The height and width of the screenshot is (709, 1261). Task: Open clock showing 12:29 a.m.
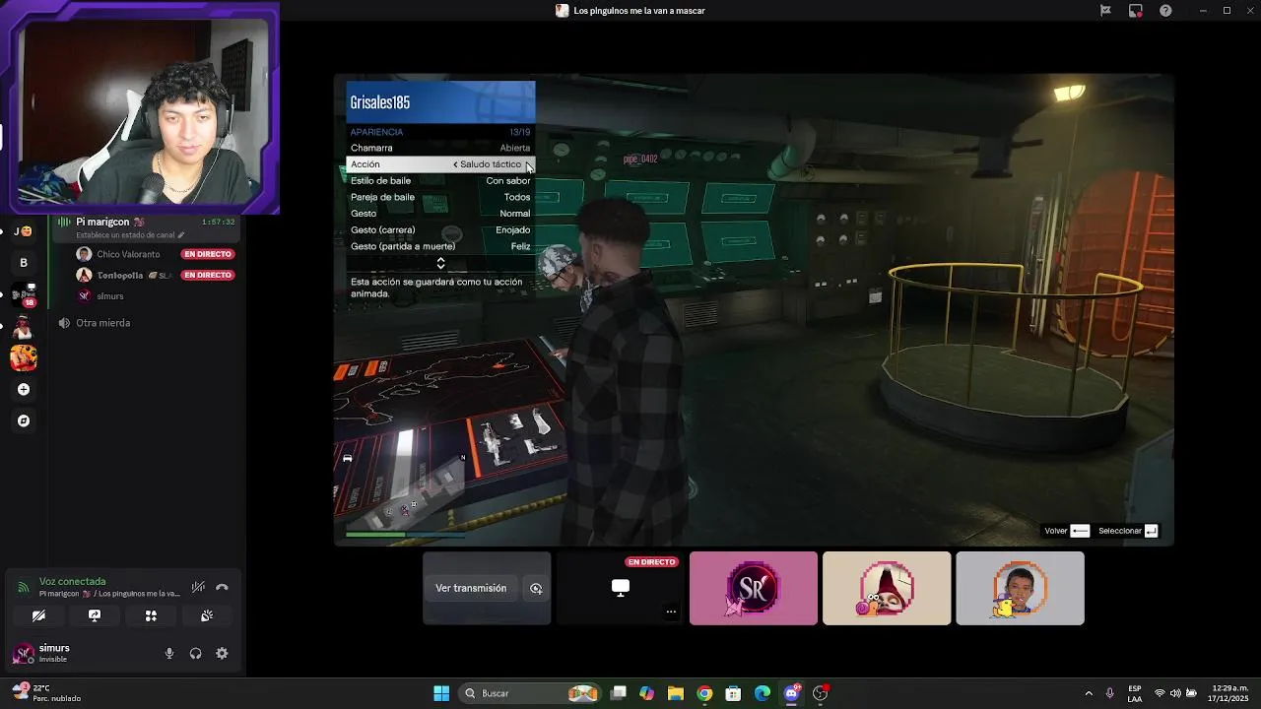[1229, 693]
